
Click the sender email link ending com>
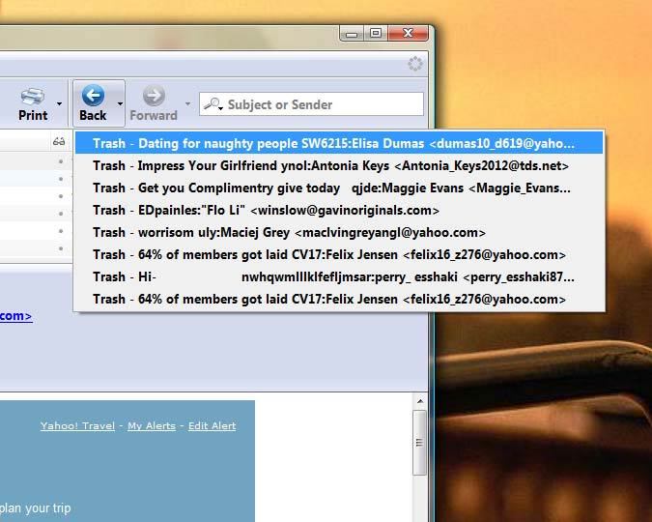(x=15, y=316)
